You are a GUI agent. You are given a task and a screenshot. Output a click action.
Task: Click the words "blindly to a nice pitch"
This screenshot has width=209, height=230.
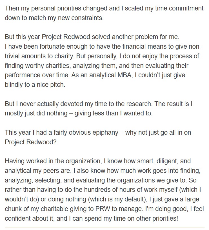click(x=35, y=85)
